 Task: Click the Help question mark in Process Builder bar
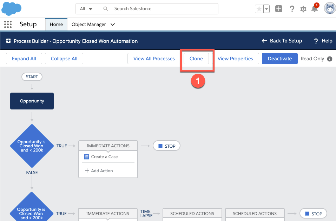click(x=316, y=41)
